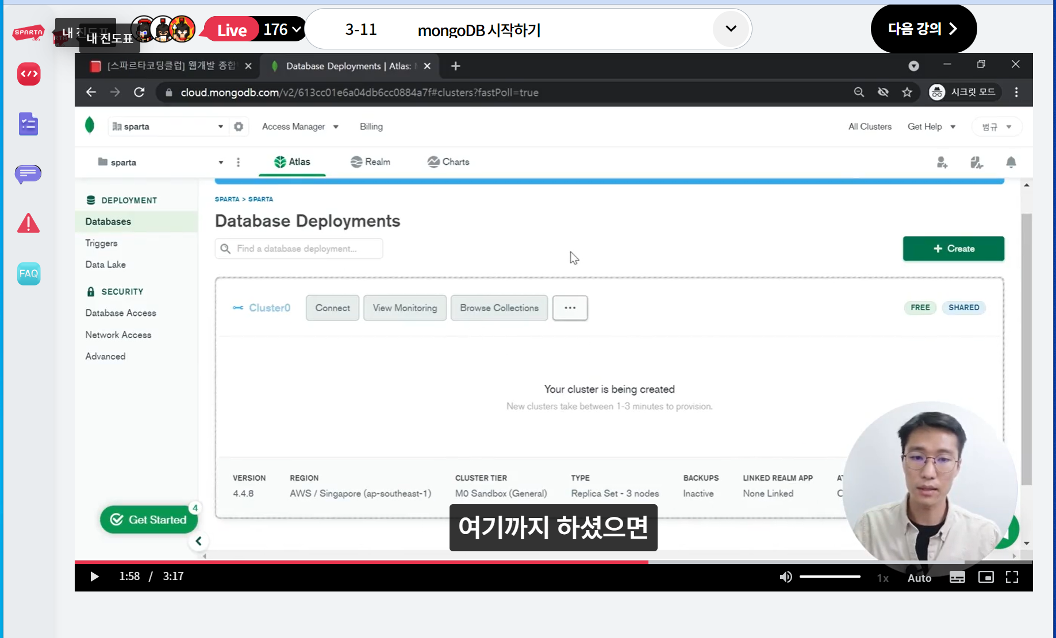Switch to the Realm tab
Image resolution: width=1056 pixels, height=638 pixels.
(x=370, y=162)
